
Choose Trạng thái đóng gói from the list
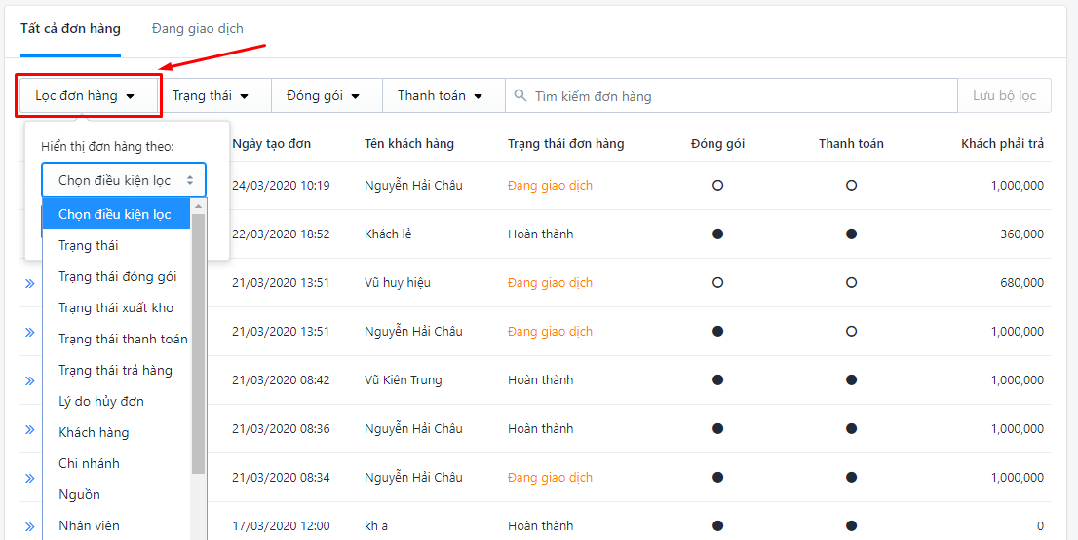tap(117, 276)
